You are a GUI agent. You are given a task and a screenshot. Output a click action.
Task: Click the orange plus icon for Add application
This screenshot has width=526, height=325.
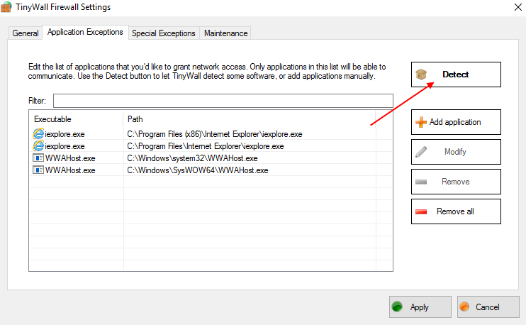click(x=421, y=122)
